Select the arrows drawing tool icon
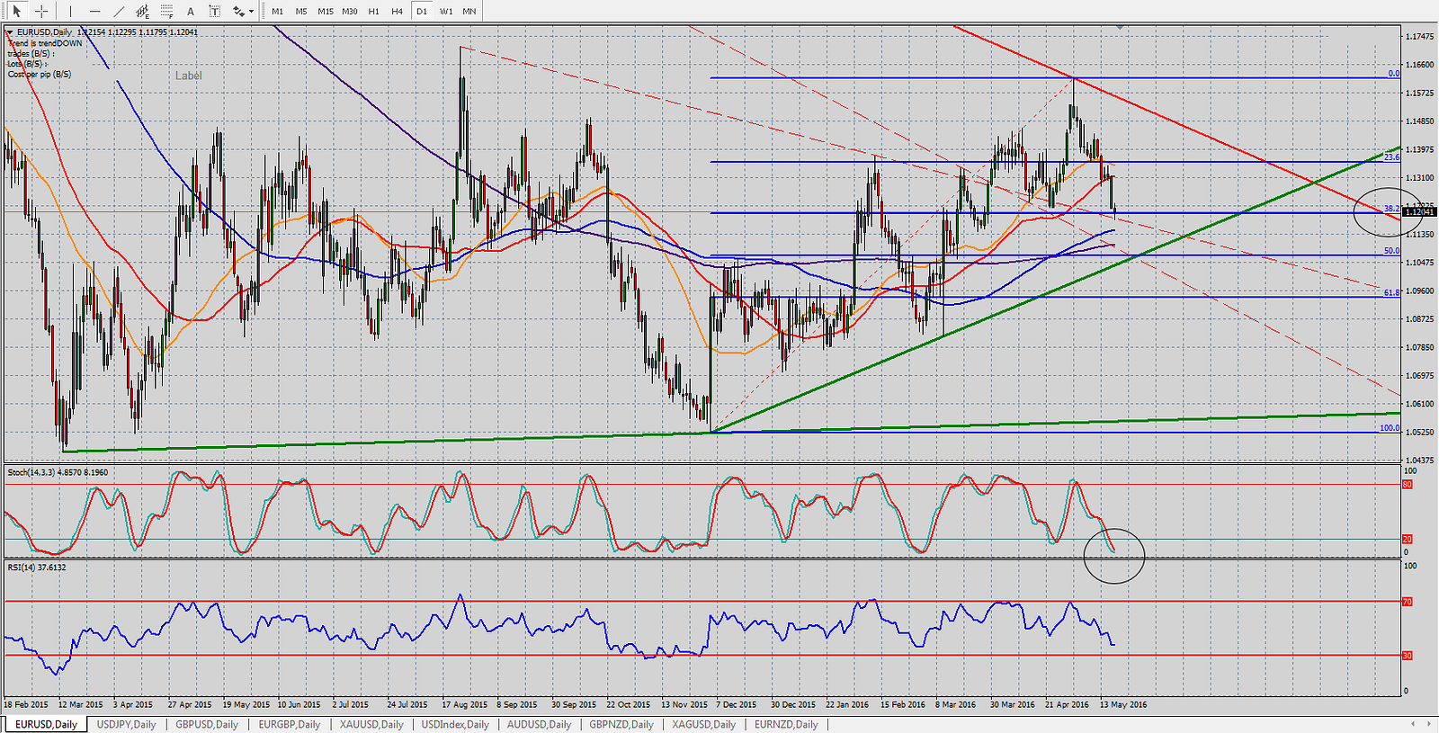The image size is (1439, 733). pyautogui.click(x=237, y=11)
